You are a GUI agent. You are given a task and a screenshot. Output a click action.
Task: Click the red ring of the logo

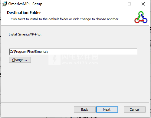point(137,20)
